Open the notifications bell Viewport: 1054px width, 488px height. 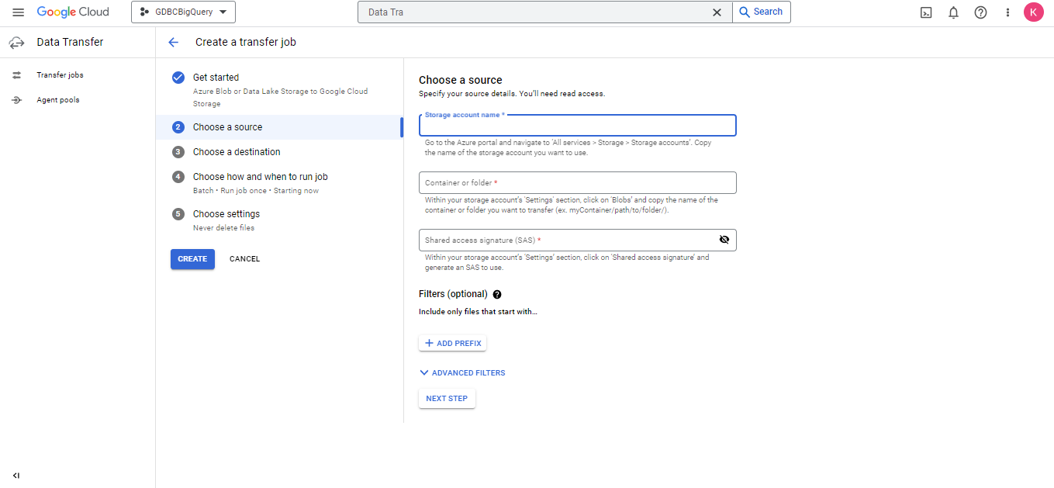[x=953, y=12]
